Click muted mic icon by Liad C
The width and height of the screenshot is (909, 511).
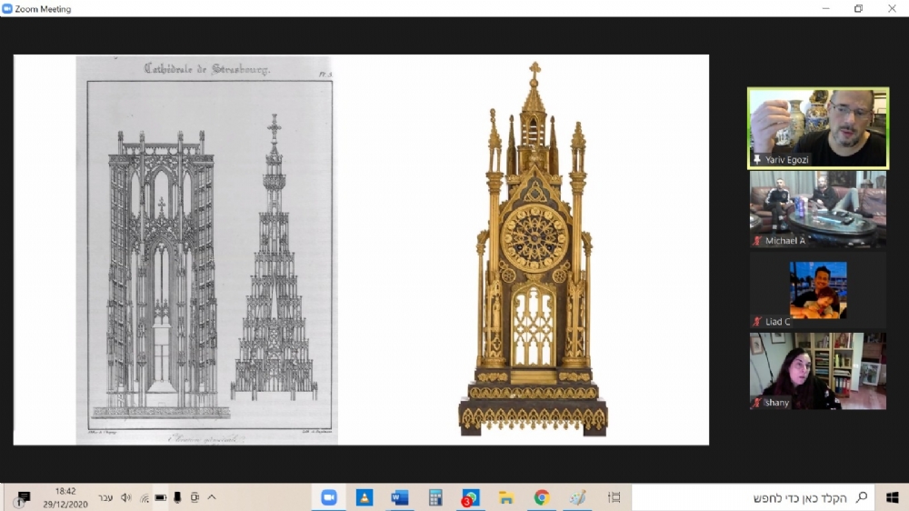click(757, 321)
